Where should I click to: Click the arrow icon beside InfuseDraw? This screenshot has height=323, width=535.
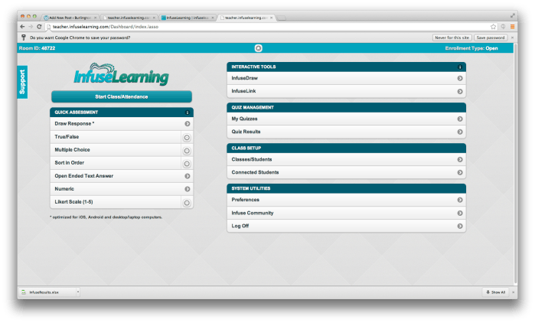pos(460,78)
